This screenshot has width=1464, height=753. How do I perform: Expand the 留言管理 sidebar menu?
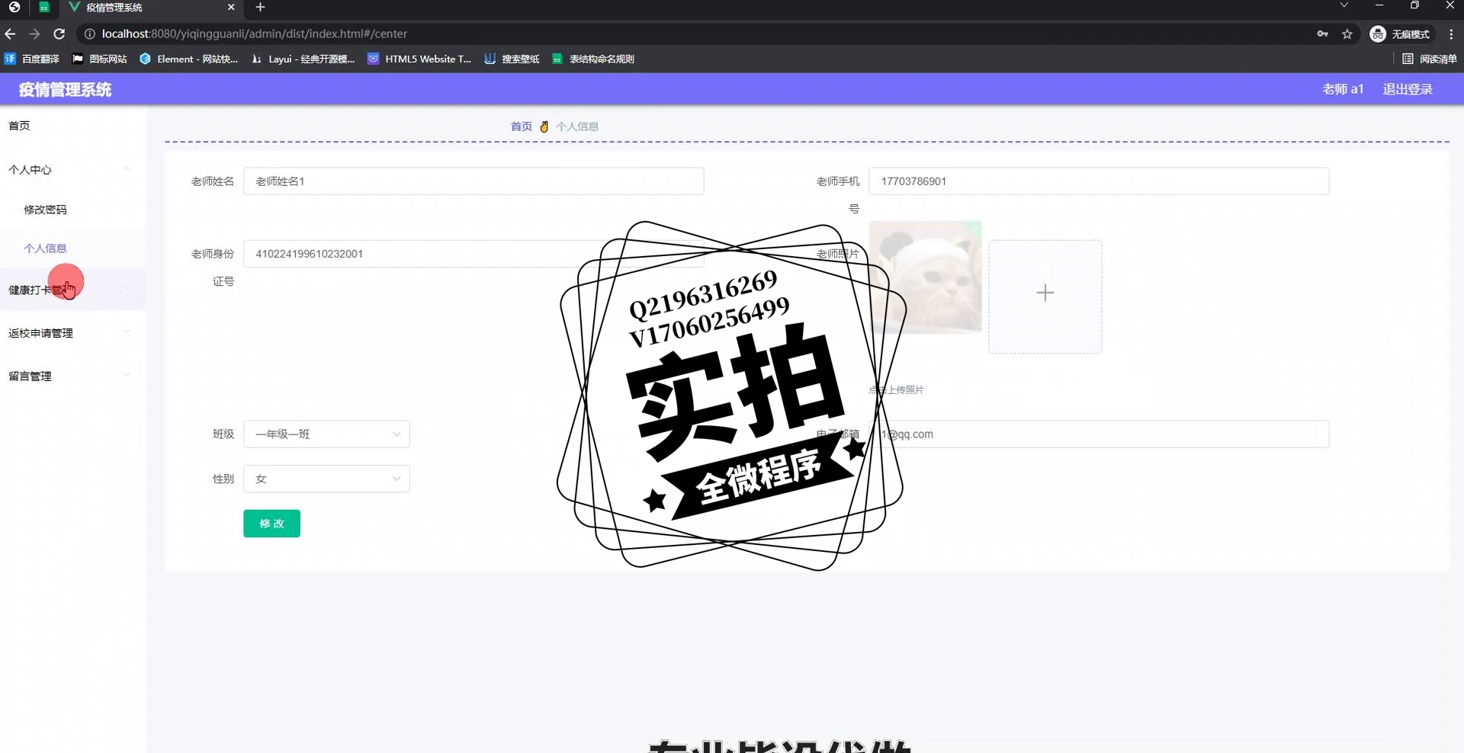click(73, 376)
